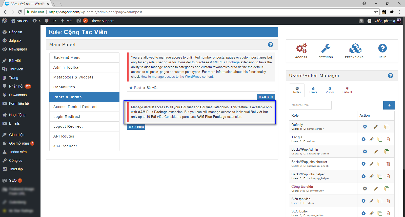Viewport: 405px width, 217px height.
Task: Click in the Search Role field
Action: click(x=310, y=105)
